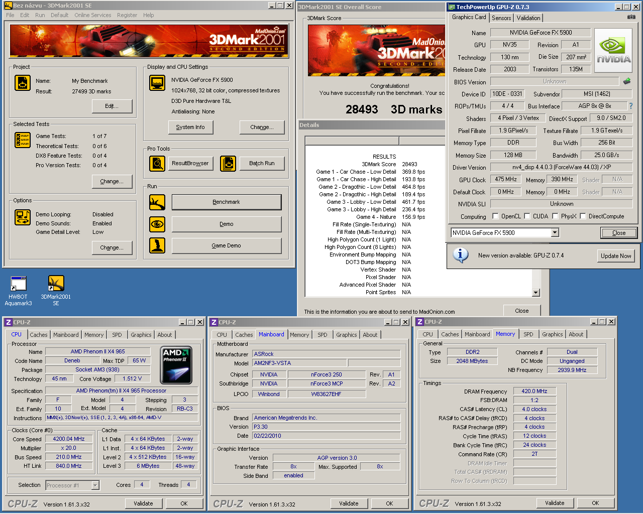Open the HWBOT Aquamark3 desktop shortcut
The height and width of the screenshot is (514, 643).
tap(19, 291)
